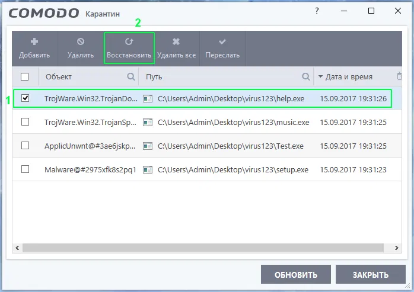Click the Удалить (delete) toolbar button
The width and height of the screenshot is (414, 292).
pos(81,49)
